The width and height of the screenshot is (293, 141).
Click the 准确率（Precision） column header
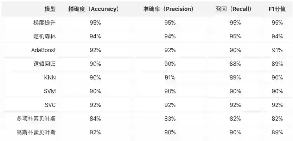[x=166, y=9]
